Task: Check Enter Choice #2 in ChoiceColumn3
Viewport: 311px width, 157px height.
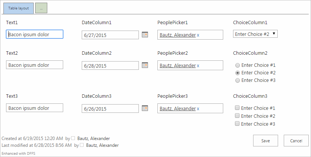Action: click(x=237, y=116)
